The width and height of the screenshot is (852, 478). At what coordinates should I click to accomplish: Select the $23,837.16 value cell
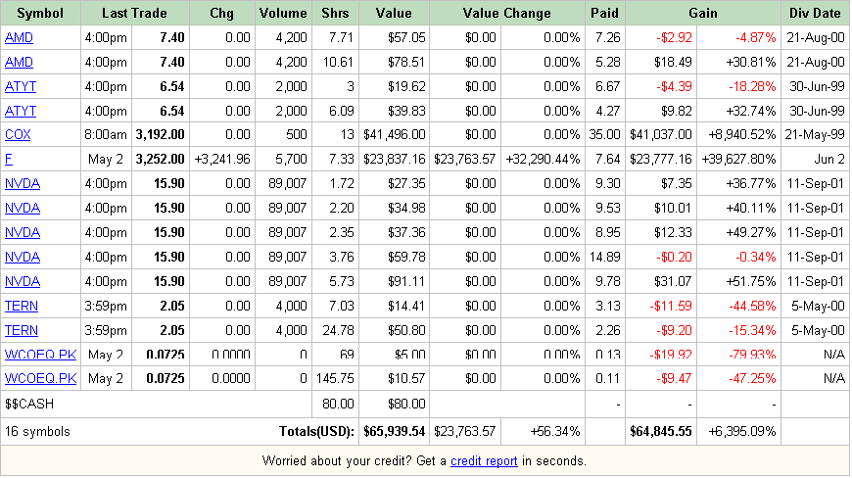pos(394,159)
